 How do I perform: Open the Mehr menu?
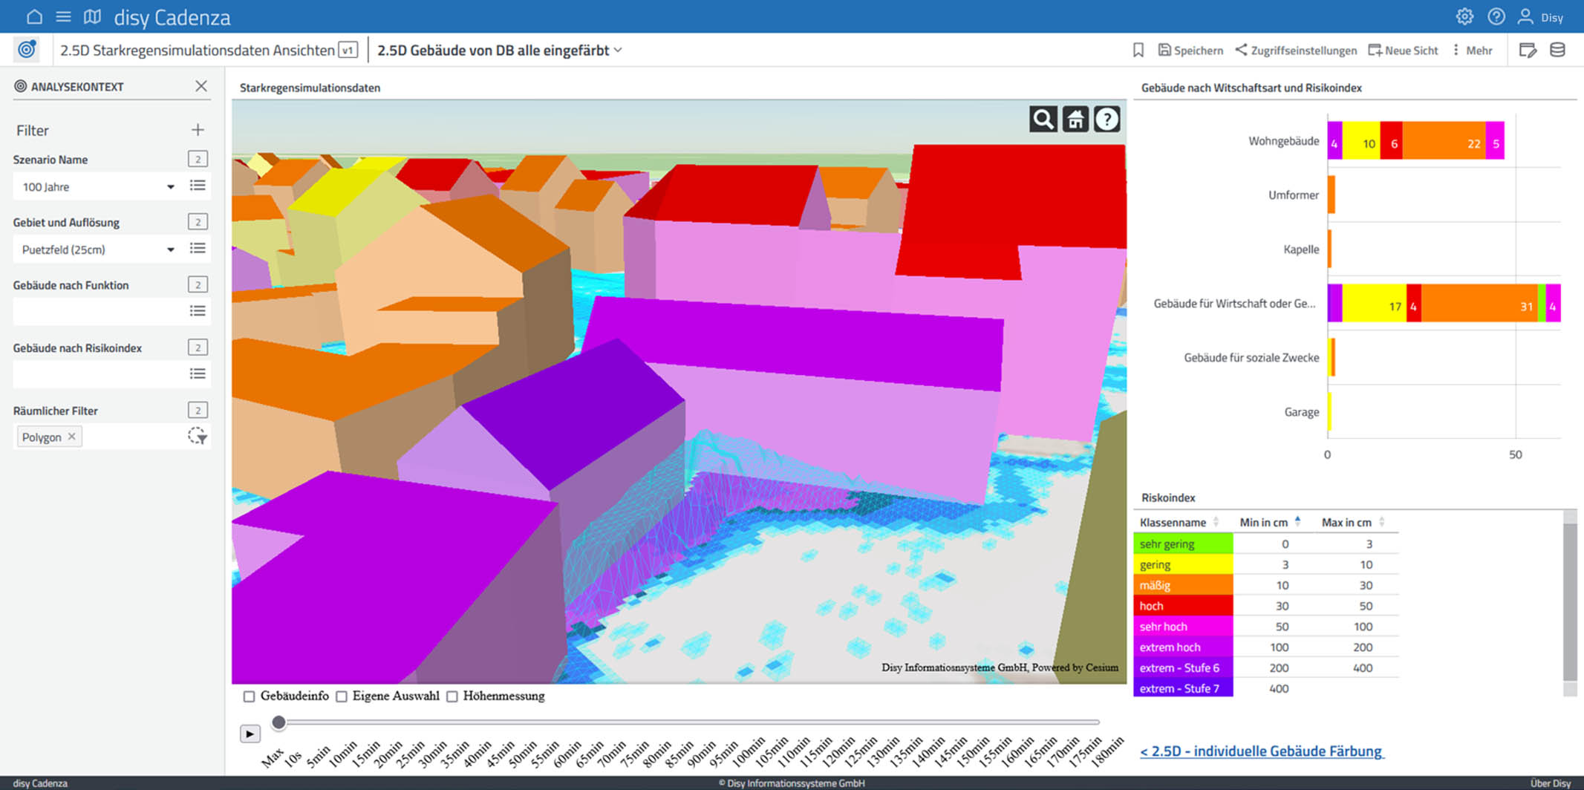[x=1472, y=50]
